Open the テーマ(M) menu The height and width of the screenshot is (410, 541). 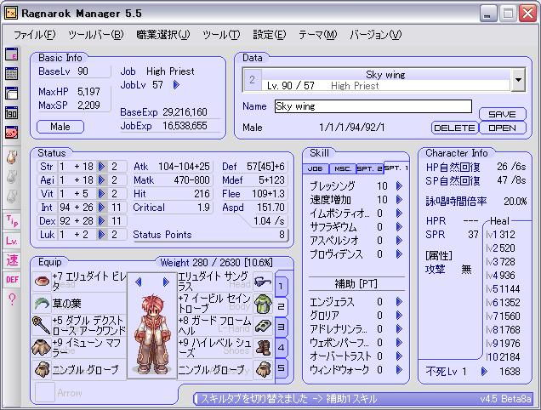[318, 35]
